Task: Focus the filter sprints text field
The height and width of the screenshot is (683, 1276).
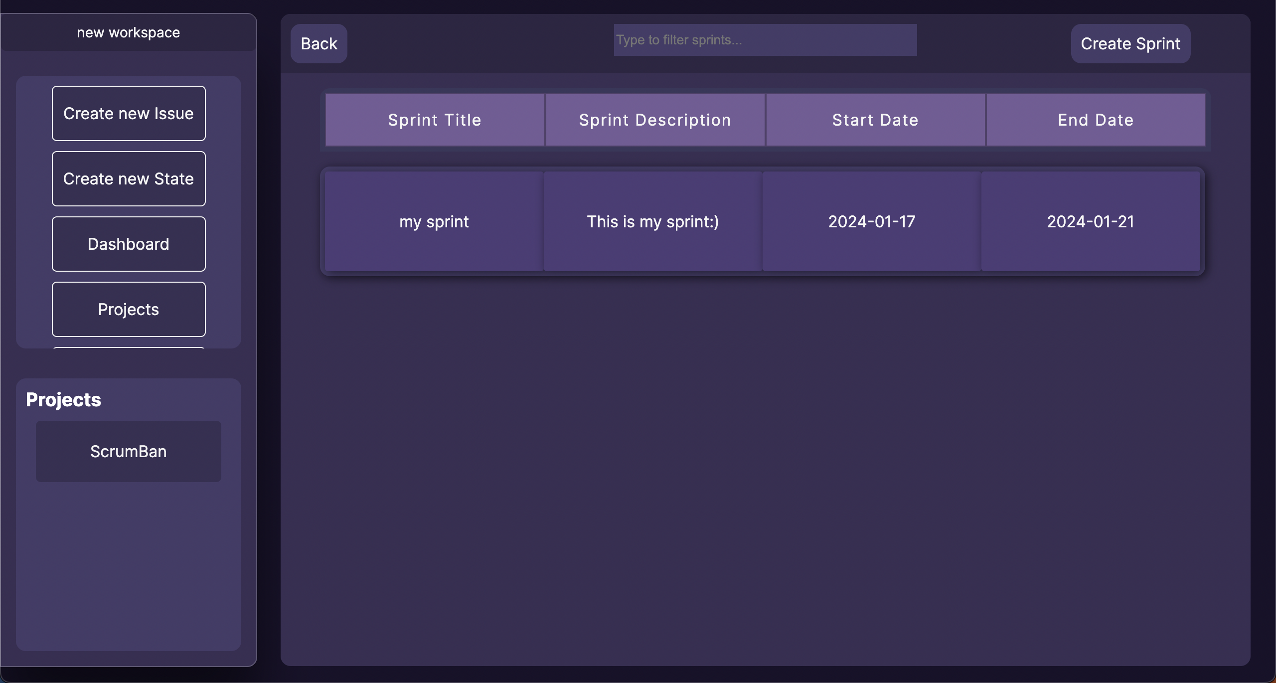Action: pyautogui.click(x=765, y=40)
